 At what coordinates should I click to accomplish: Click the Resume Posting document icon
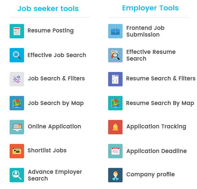pos(17,31)
